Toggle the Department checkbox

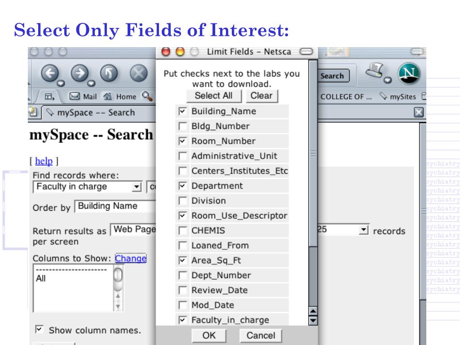pyautogui.click(x=182, y=186)
